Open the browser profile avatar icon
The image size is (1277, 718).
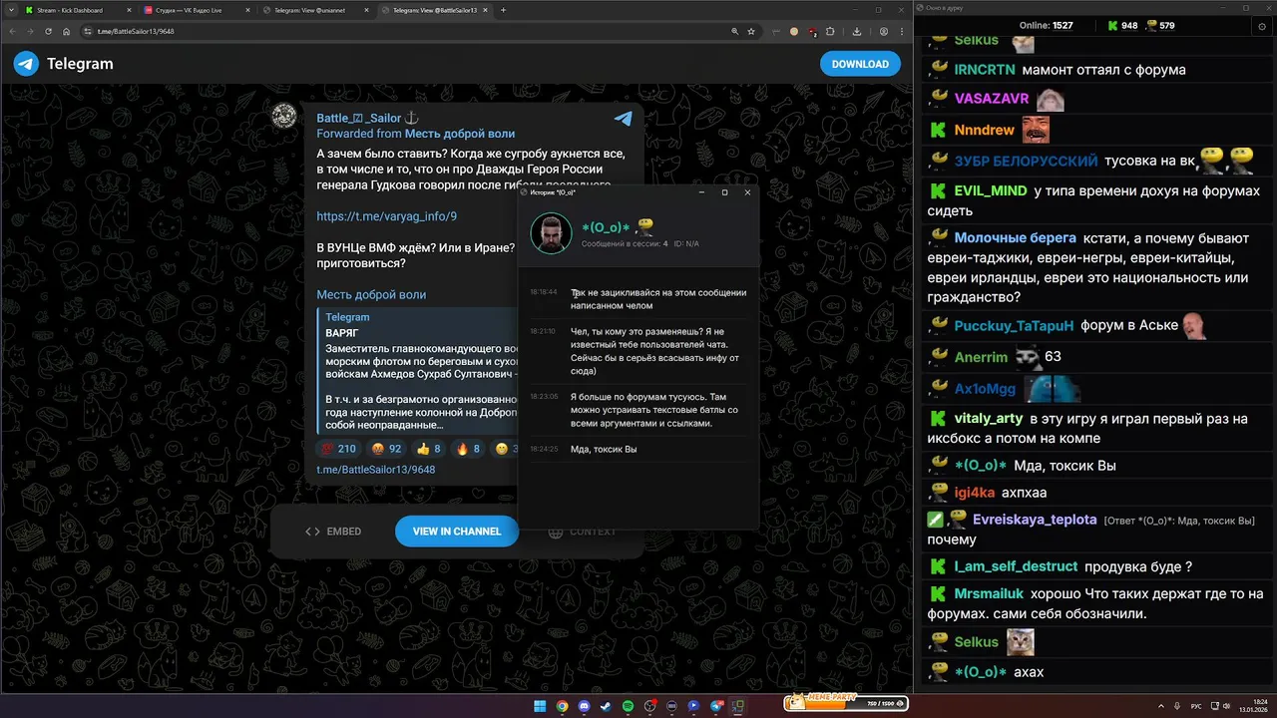tap(884, 31)
